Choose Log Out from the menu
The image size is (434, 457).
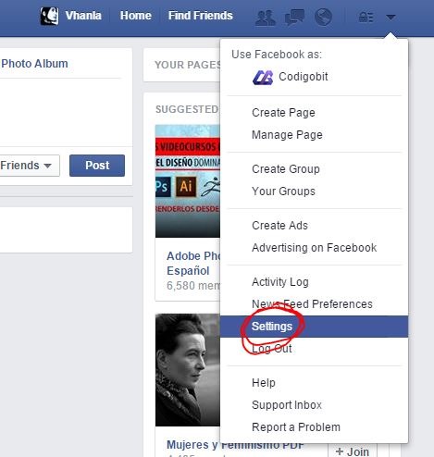[272, 349]
